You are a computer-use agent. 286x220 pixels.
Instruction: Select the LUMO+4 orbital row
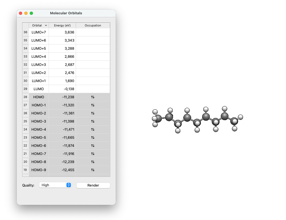pyautogui.click(x=39, y=56)
